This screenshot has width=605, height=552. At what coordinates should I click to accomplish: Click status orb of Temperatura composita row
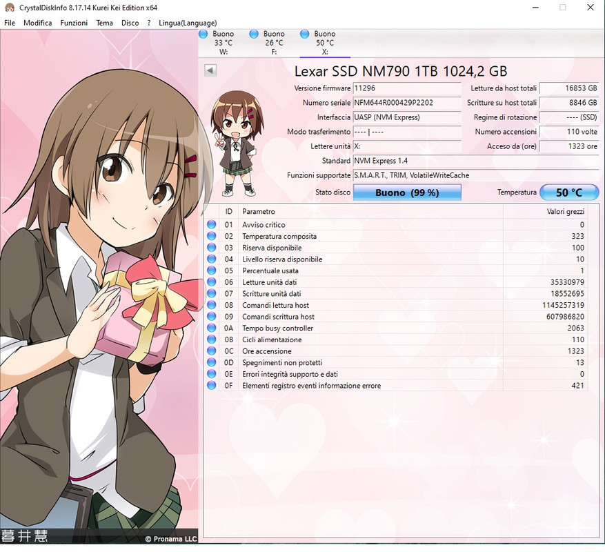point(212,236)
